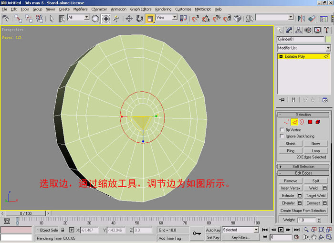Open the Modify command panel tab
334x243 pixels.
point(289,30)
